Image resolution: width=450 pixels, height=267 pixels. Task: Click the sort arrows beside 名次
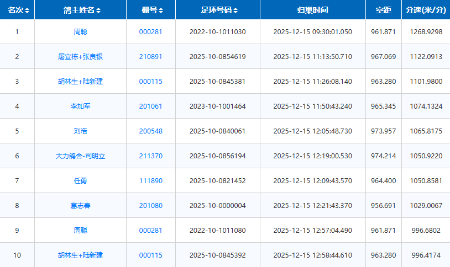tap(28, 10)
